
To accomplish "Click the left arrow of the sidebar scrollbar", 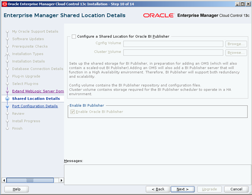I will 4,180.
